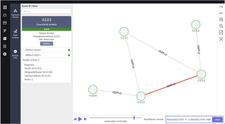Click OSPFv2 label between 1.1.1.1 and 3.3.3.3

coord(133,64)
